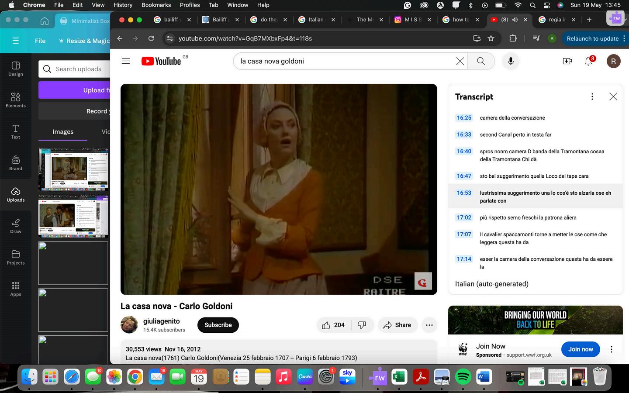Bookmark this page with the star
This screenshot has height=393, width=629.
pyautogui.click(x=491, y=38)
